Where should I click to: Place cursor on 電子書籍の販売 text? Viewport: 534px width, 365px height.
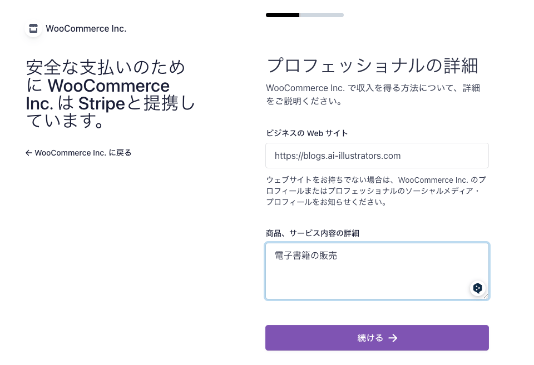305,256
